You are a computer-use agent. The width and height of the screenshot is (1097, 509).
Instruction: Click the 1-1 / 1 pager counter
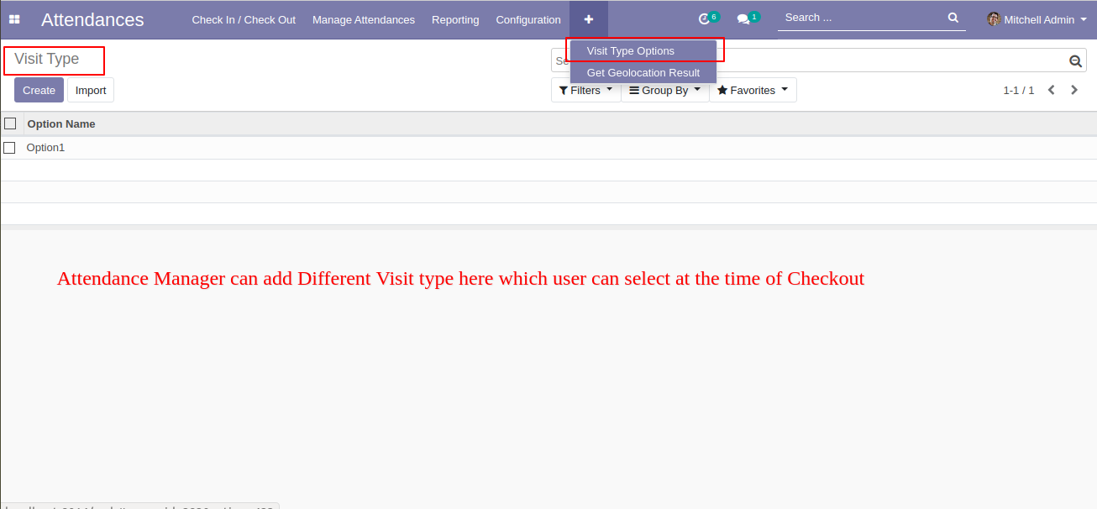[1018, 90]
